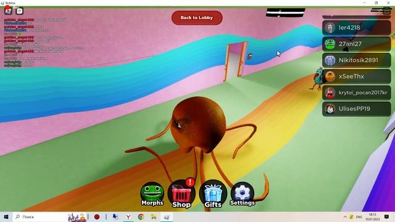The width and height of the screenshot is (395, 222).
Task: Open the blue app icon in taskbar
Action: point(115,216)
